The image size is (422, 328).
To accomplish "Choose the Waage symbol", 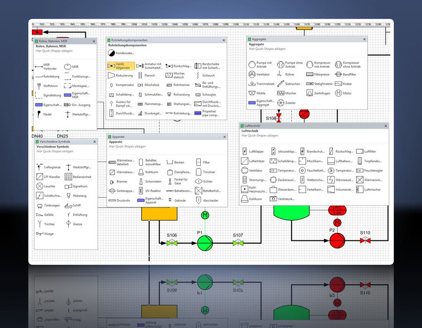I will [x=45, y=234].
